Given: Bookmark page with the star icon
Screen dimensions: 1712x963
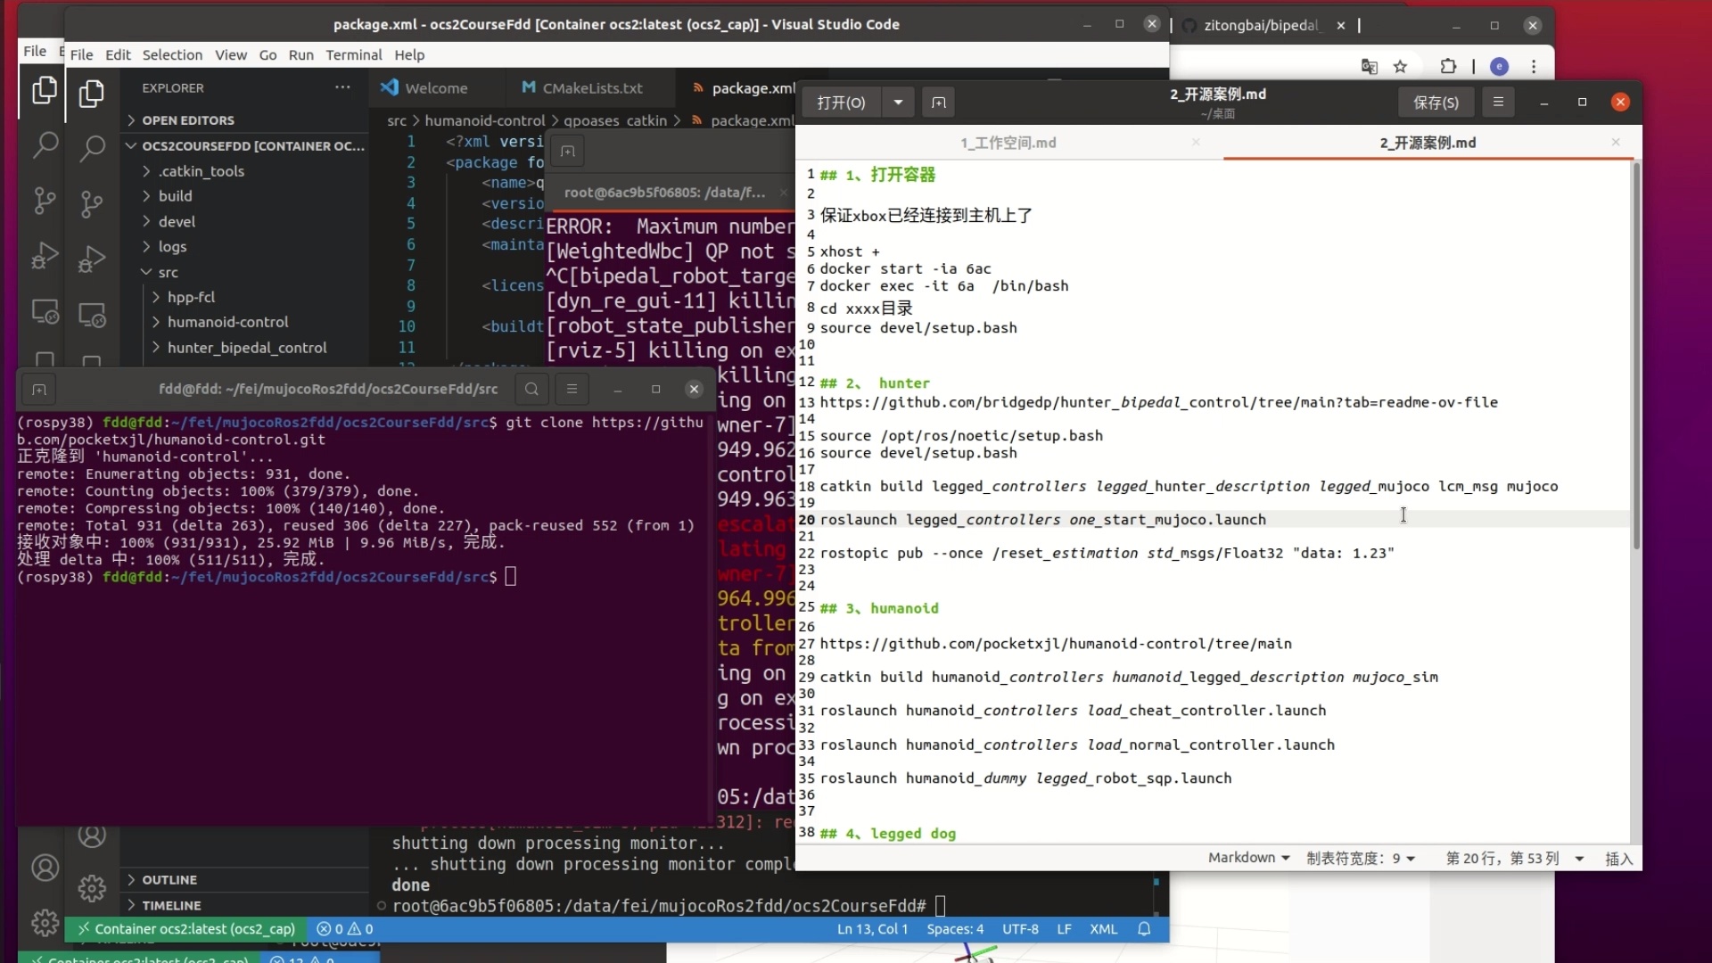Looking at the screenshot, I should pyautogui.click(x=1400, y=67).
